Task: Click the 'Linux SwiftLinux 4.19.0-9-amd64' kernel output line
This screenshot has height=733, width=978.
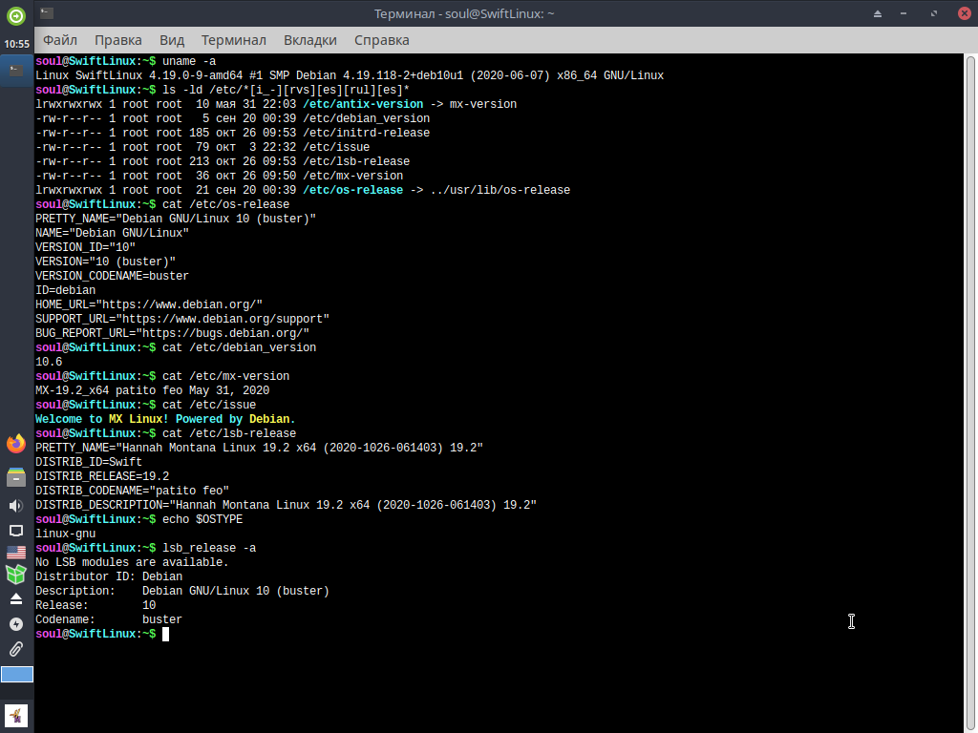Action: pyautogui.click(x=350, y=75)
